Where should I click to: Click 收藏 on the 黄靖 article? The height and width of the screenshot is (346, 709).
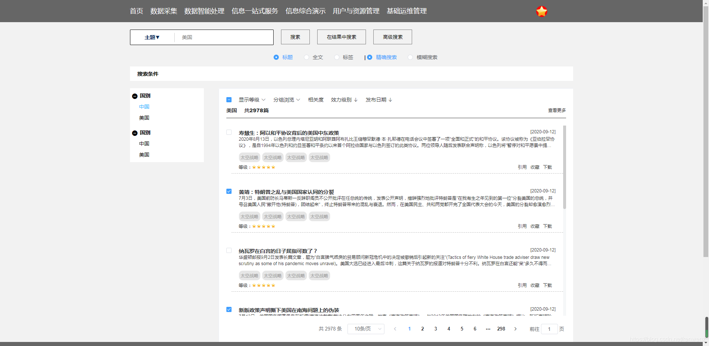(535, 226)
